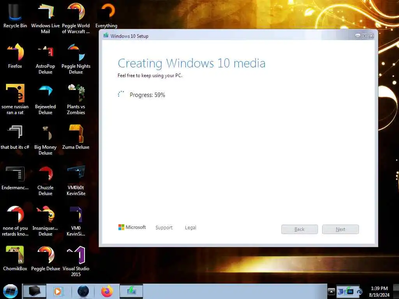The width and height of the screenshot is (399, 299).
Task: Close the Windows 10 Setup window
Action: click(371, 36)
